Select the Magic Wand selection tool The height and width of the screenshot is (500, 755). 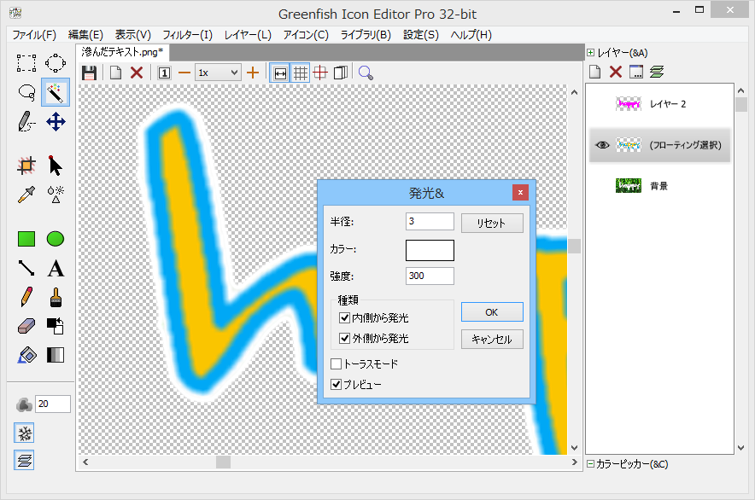coord(55,92)
